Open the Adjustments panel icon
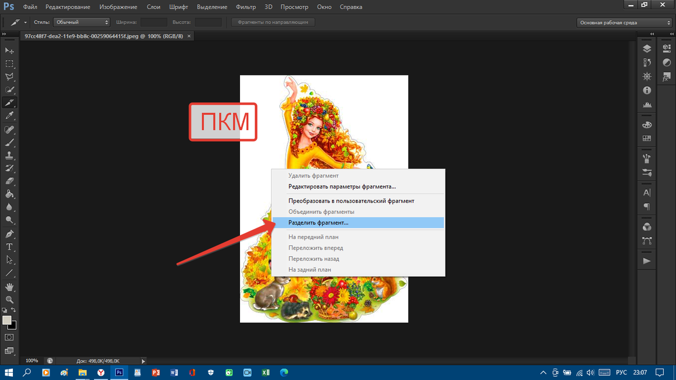The width and height of the screenshot is (676, 380). 667,62
